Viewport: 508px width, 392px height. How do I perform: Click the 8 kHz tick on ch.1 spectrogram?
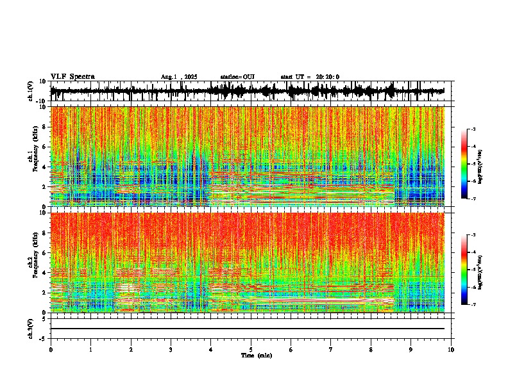click(46, 127)
